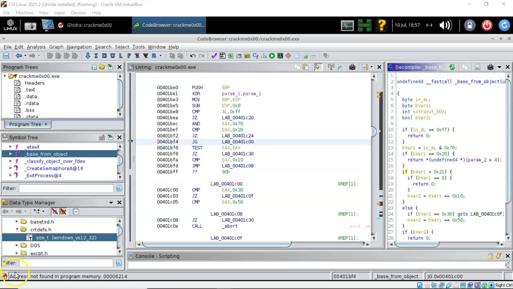Click Listing diff view icon
Viewport: 513px width, 289px height.
pyautogui.click(x=339, y=67)
